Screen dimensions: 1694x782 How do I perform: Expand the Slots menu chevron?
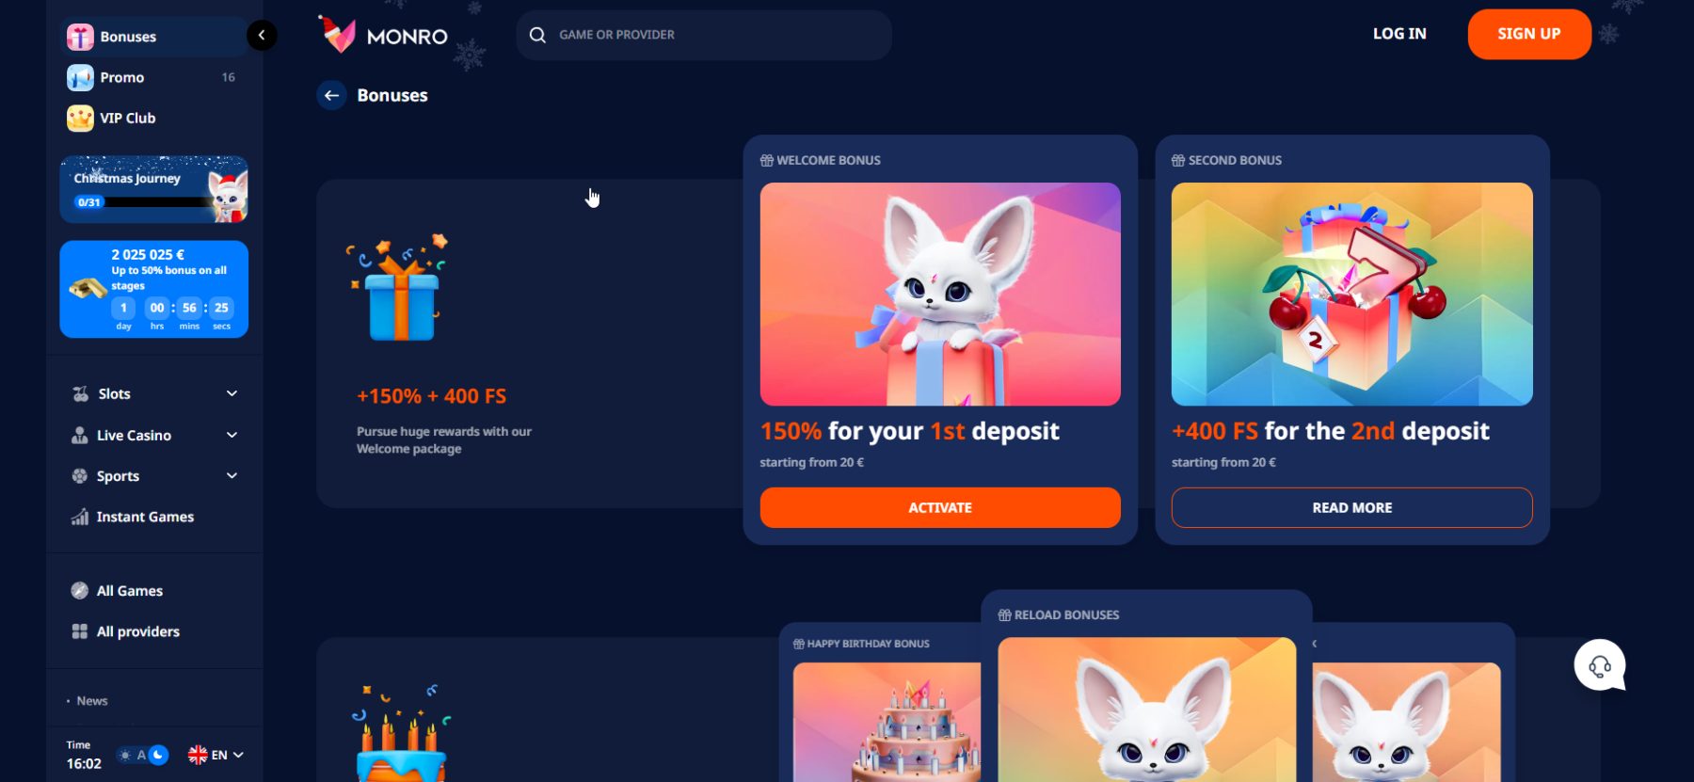232,393
